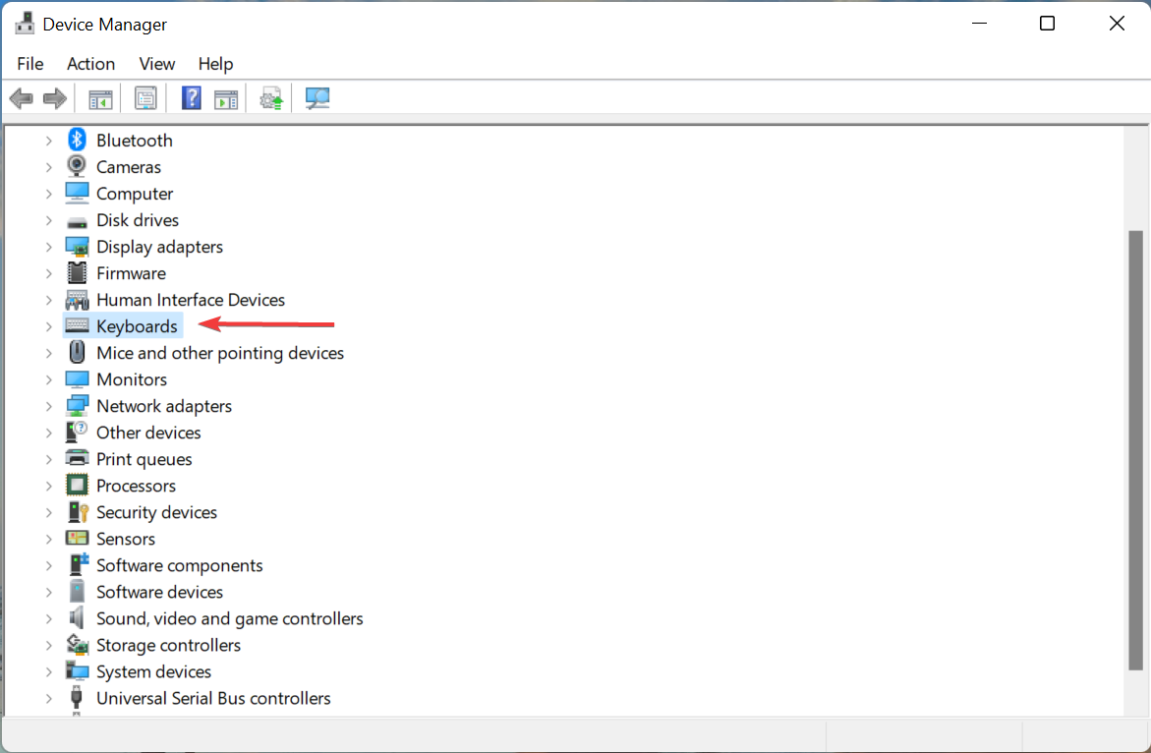Select the Bluetooth tree item
This screenshot has width=1151, height=753.
coord(134,140)
